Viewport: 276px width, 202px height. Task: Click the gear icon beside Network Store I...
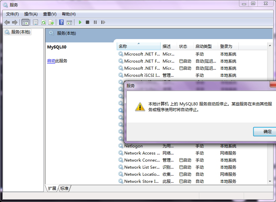tap(120, 181)
